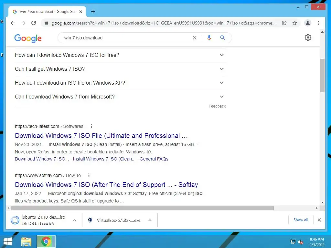
Task: Share this page via share icon
Action: pyautogui.click(x=284, y=23)
